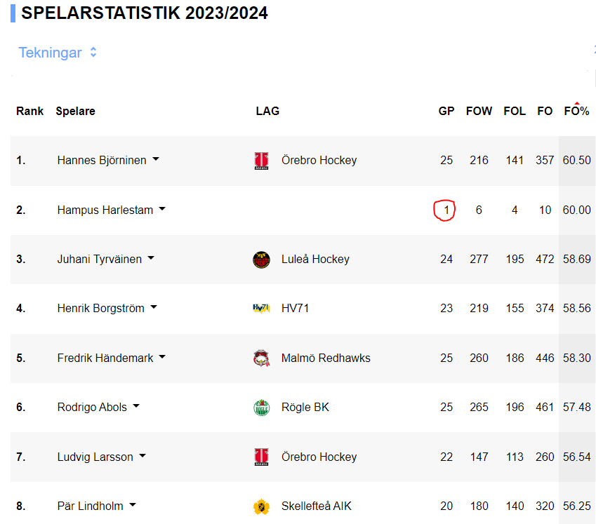Image resolution: width=596 pixels, height=524 pixels.
Task: Click Örebro Hockey logo beside Ludvig Larsson
Action: (x=261, y=457)
